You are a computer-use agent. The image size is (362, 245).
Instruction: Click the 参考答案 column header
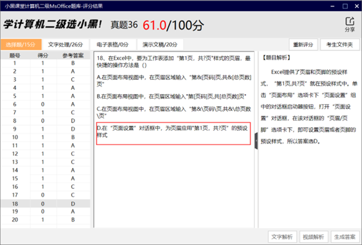click(73, 55)
